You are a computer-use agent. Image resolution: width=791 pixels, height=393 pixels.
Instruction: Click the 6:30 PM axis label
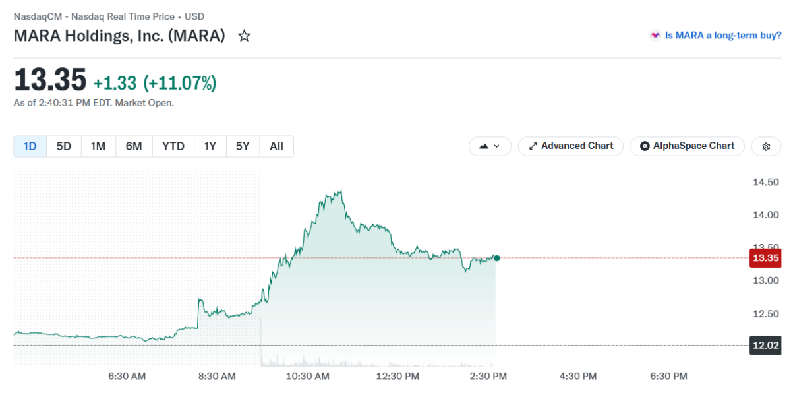pos(668,376)
